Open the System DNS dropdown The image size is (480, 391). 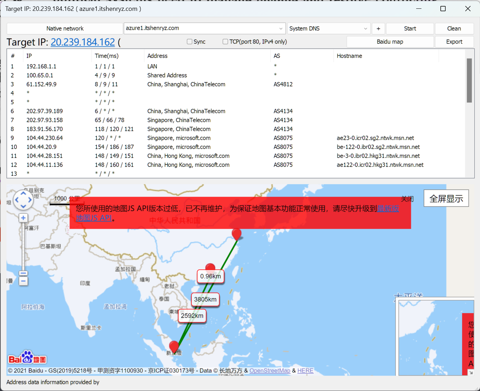(x=366, y=28)
